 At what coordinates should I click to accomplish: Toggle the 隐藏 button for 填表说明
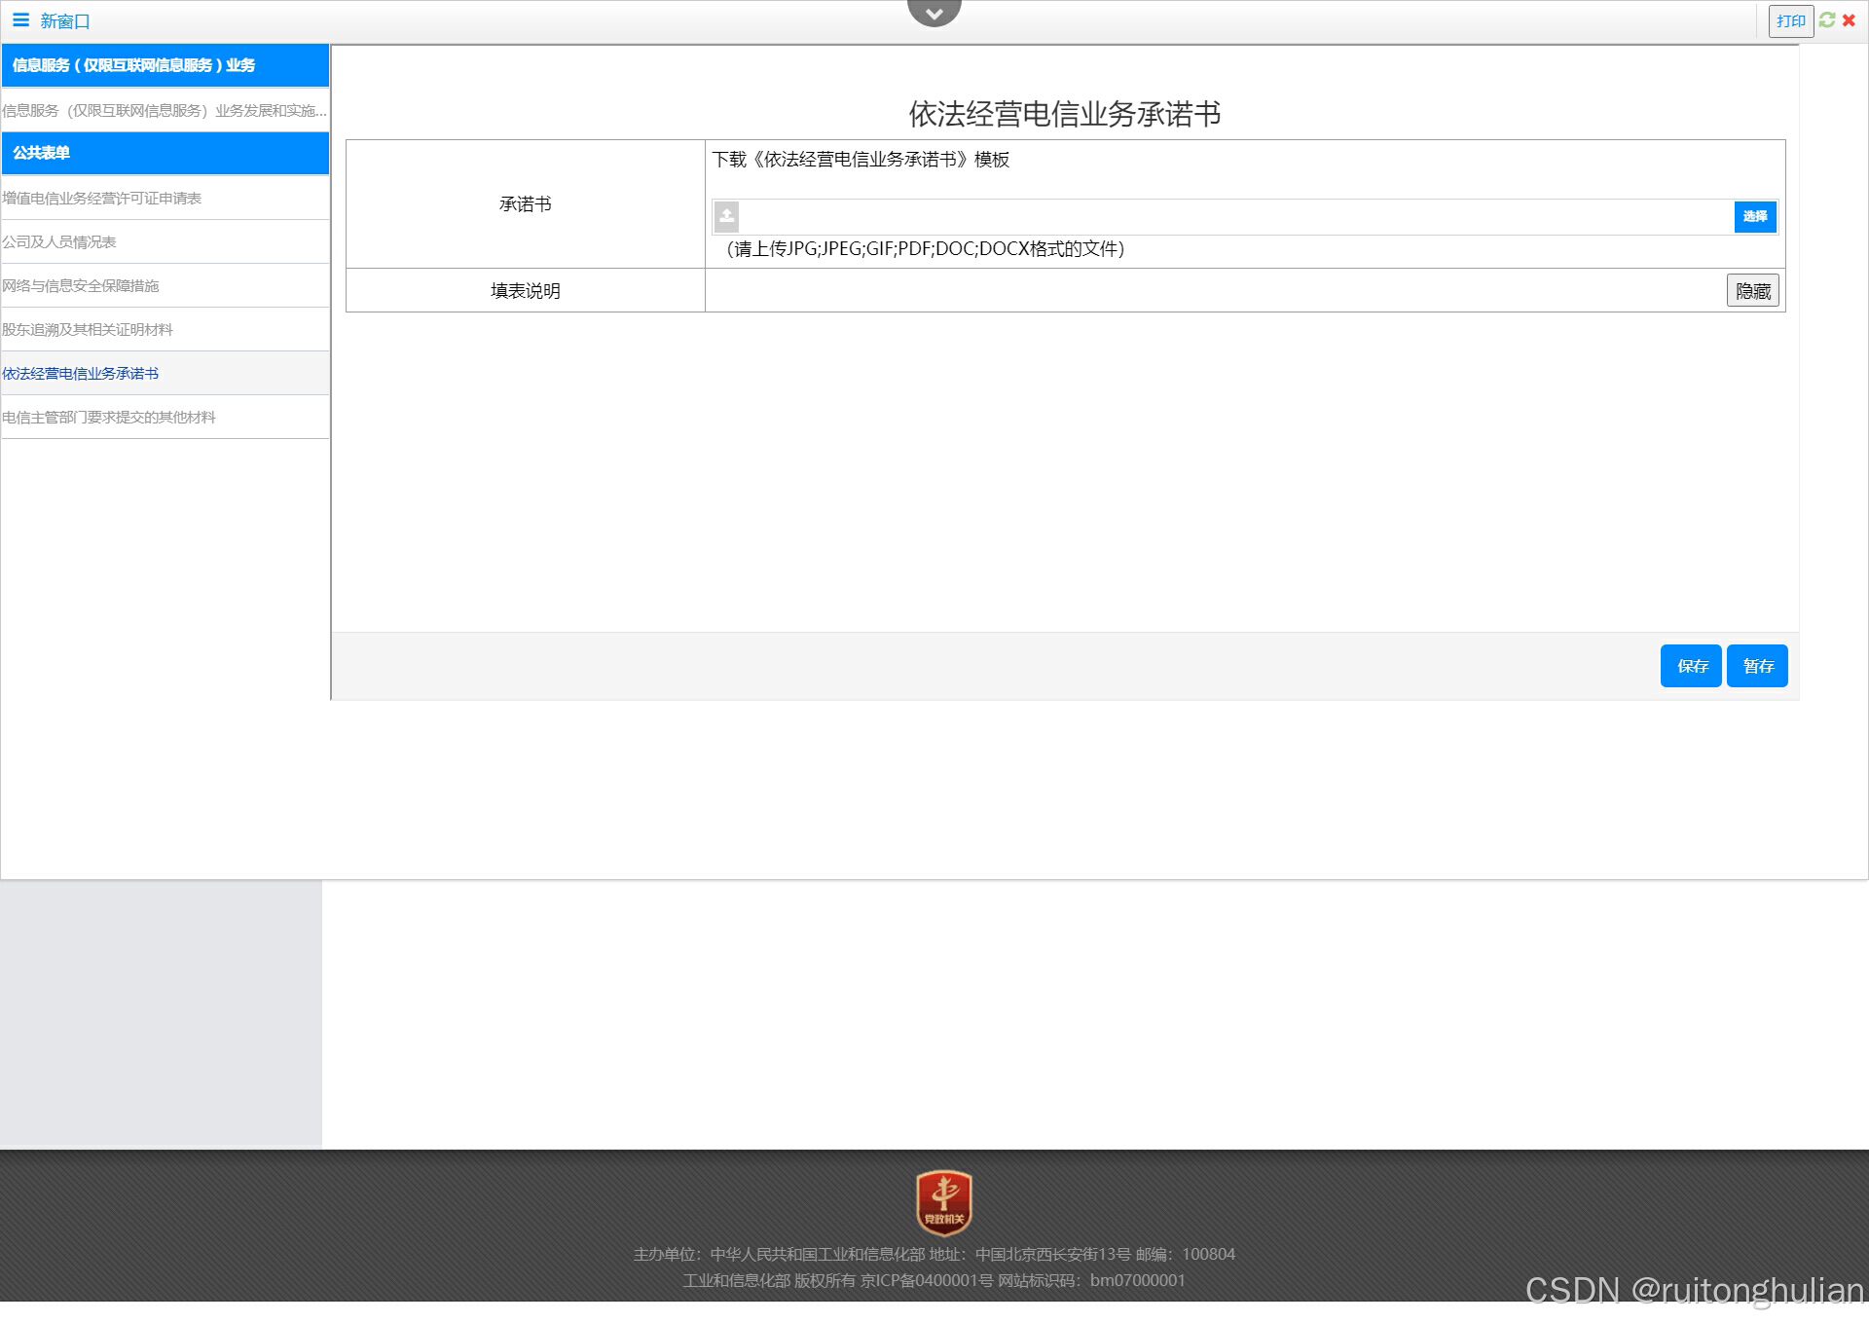tap(1753, 290)
